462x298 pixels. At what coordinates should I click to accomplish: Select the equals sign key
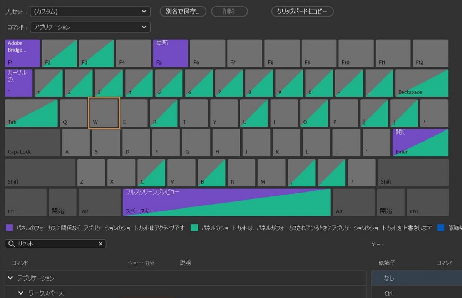(379, 83)
